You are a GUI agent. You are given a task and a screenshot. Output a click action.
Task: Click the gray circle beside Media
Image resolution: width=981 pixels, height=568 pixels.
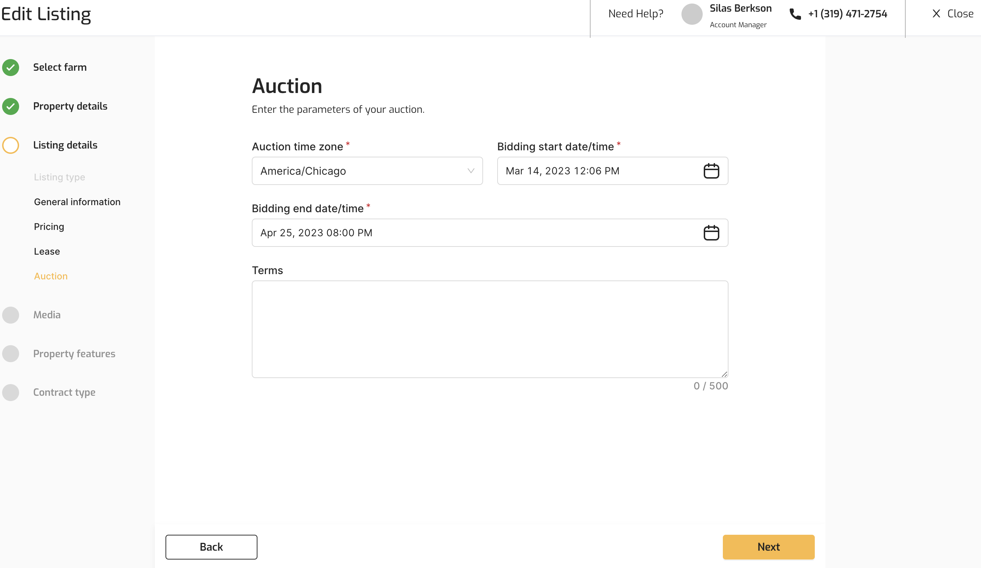point(11,315)
